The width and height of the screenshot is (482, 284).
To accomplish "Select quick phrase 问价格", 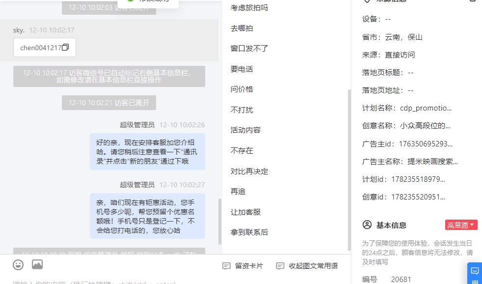I will coord(241,89).
